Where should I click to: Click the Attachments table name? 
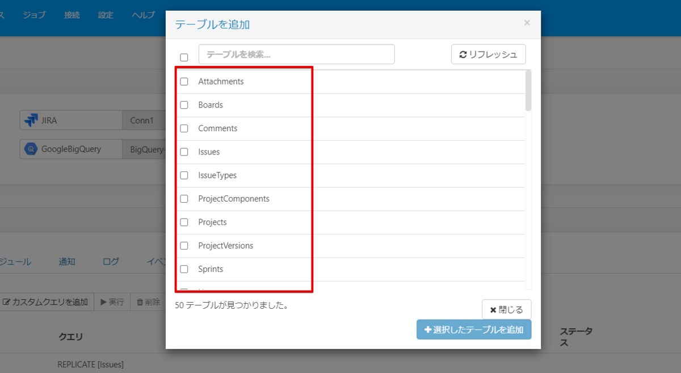221,82
